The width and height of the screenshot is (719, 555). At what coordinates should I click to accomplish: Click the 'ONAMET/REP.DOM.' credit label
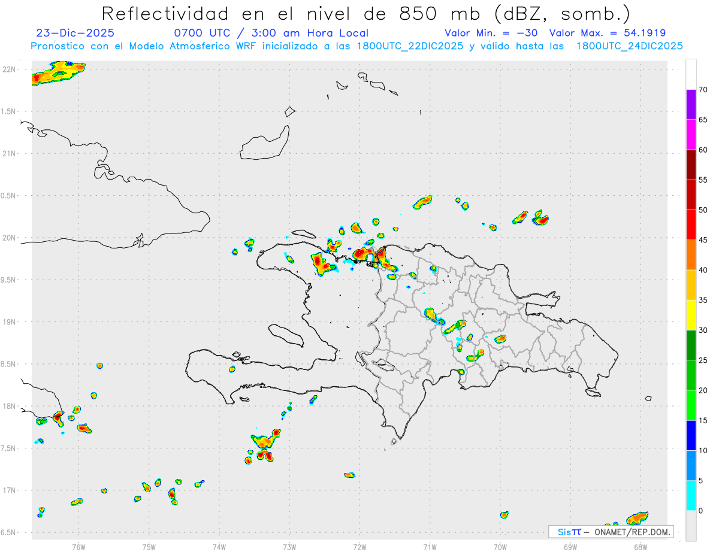(631, 532)
